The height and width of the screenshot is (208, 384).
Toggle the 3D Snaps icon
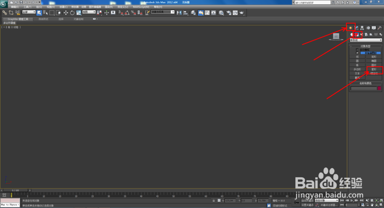121,13
